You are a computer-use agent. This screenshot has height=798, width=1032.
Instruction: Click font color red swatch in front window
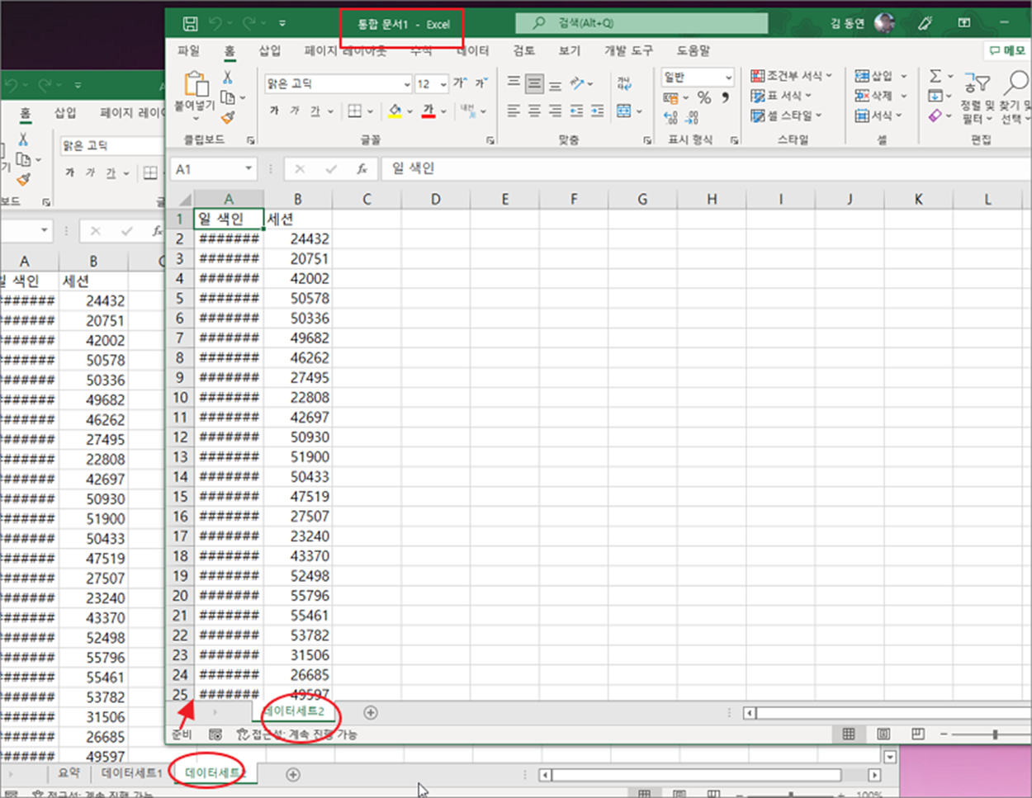click(428, 111)
